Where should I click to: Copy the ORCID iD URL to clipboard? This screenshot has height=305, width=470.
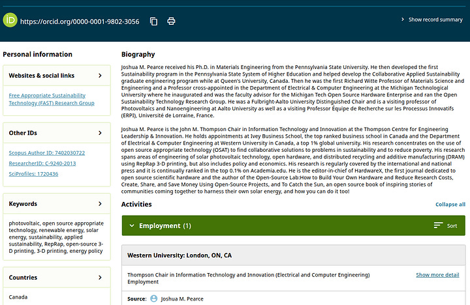[154, 22]
